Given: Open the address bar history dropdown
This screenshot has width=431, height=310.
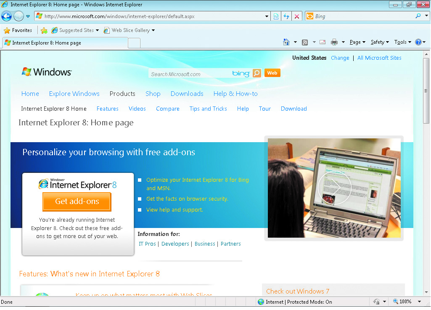Looking at the screenshot, I should click(267, 16).
